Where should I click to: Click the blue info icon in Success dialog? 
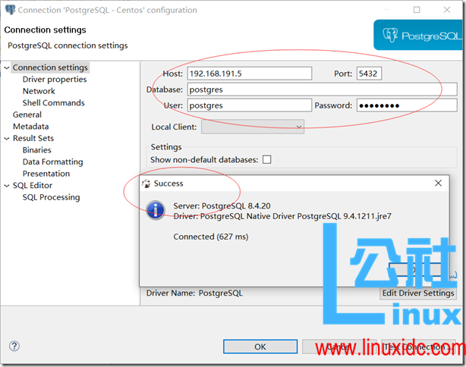click(156, 210)
